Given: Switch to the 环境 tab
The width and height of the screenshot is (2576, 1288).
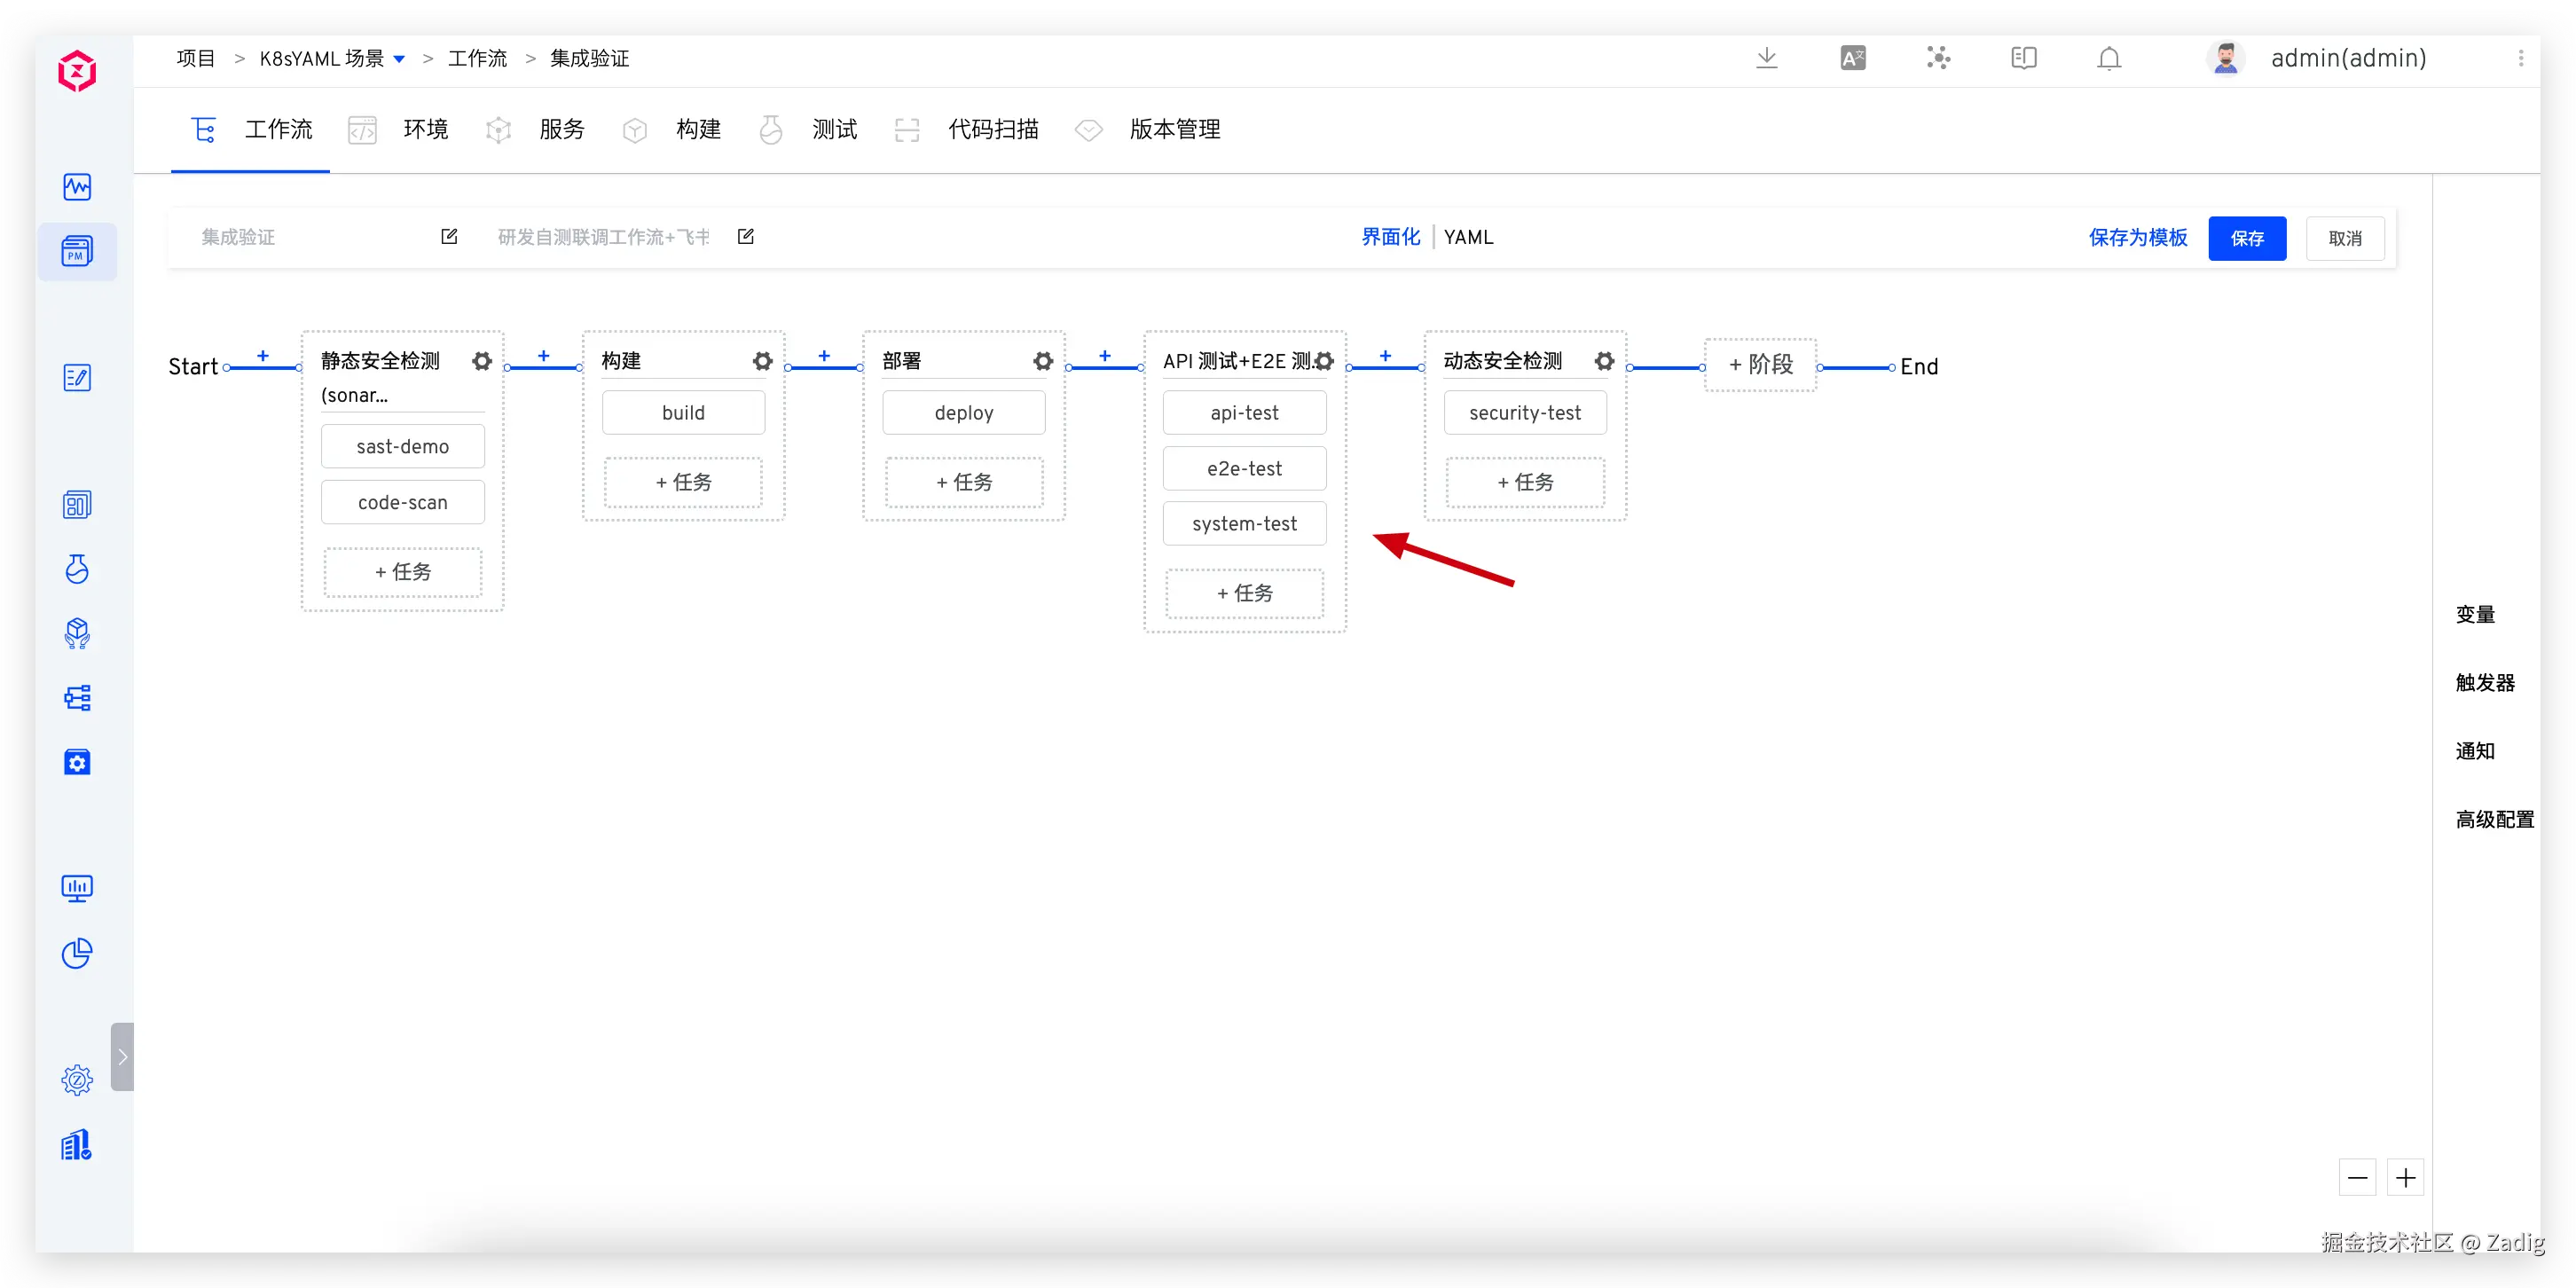Looking at the screenshot, I should click(424, 130).
